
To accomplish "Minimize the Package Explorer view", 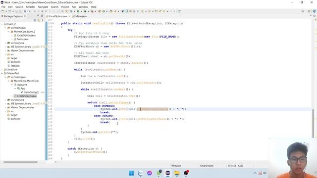I will point(38,15).
